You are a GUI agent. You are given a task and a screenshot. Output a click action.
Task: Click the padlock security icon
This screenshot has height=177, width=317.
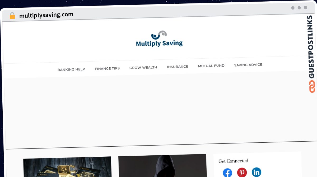coord(12,16)
